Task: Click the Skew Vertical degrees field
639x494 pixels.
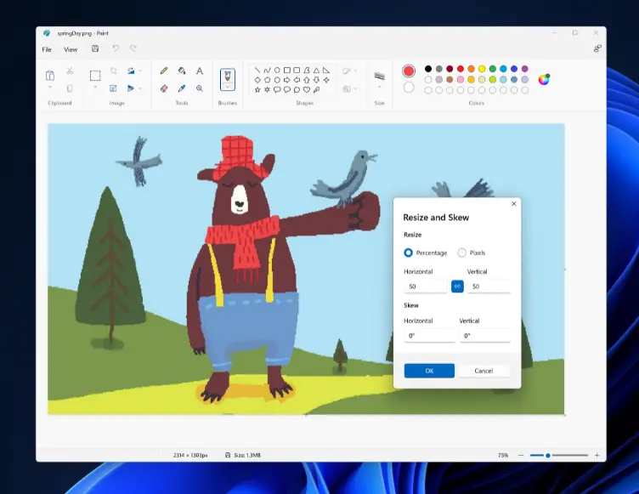Action: (x=484, y=336)
